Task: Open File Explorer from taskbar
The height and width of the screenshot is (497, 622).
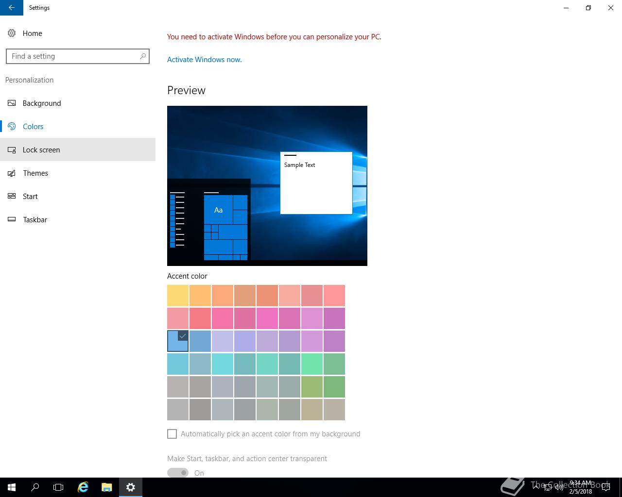Action: (x=107, y=487)
